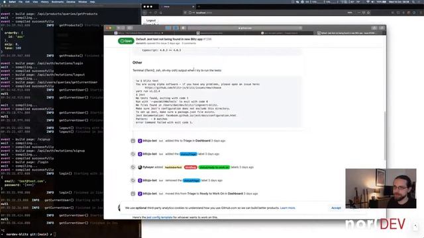Click back/forward navigation control in front Safari window
This screenshot has width=424, height=238.
click(x=121, y=28)
